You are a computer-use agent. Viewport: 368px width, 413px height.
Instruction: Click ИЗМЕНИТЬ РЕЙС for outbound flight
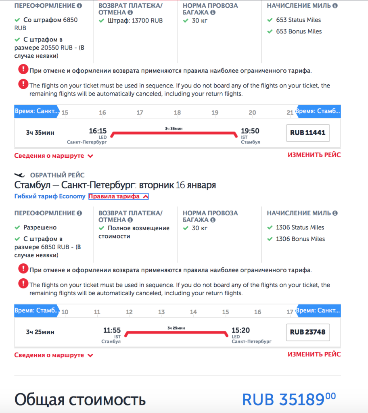pyautogui.click(x=314, y=155)
